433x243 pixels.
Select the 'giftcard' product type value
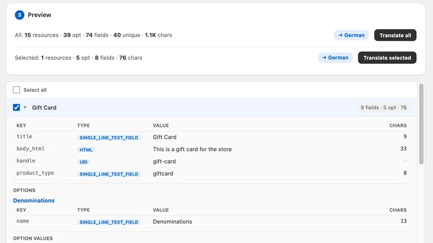pos(163,173)
